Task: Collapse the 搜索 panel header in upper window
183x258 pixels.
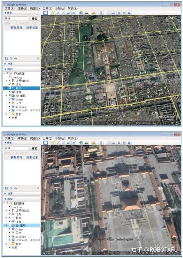Action: (21, 13)
